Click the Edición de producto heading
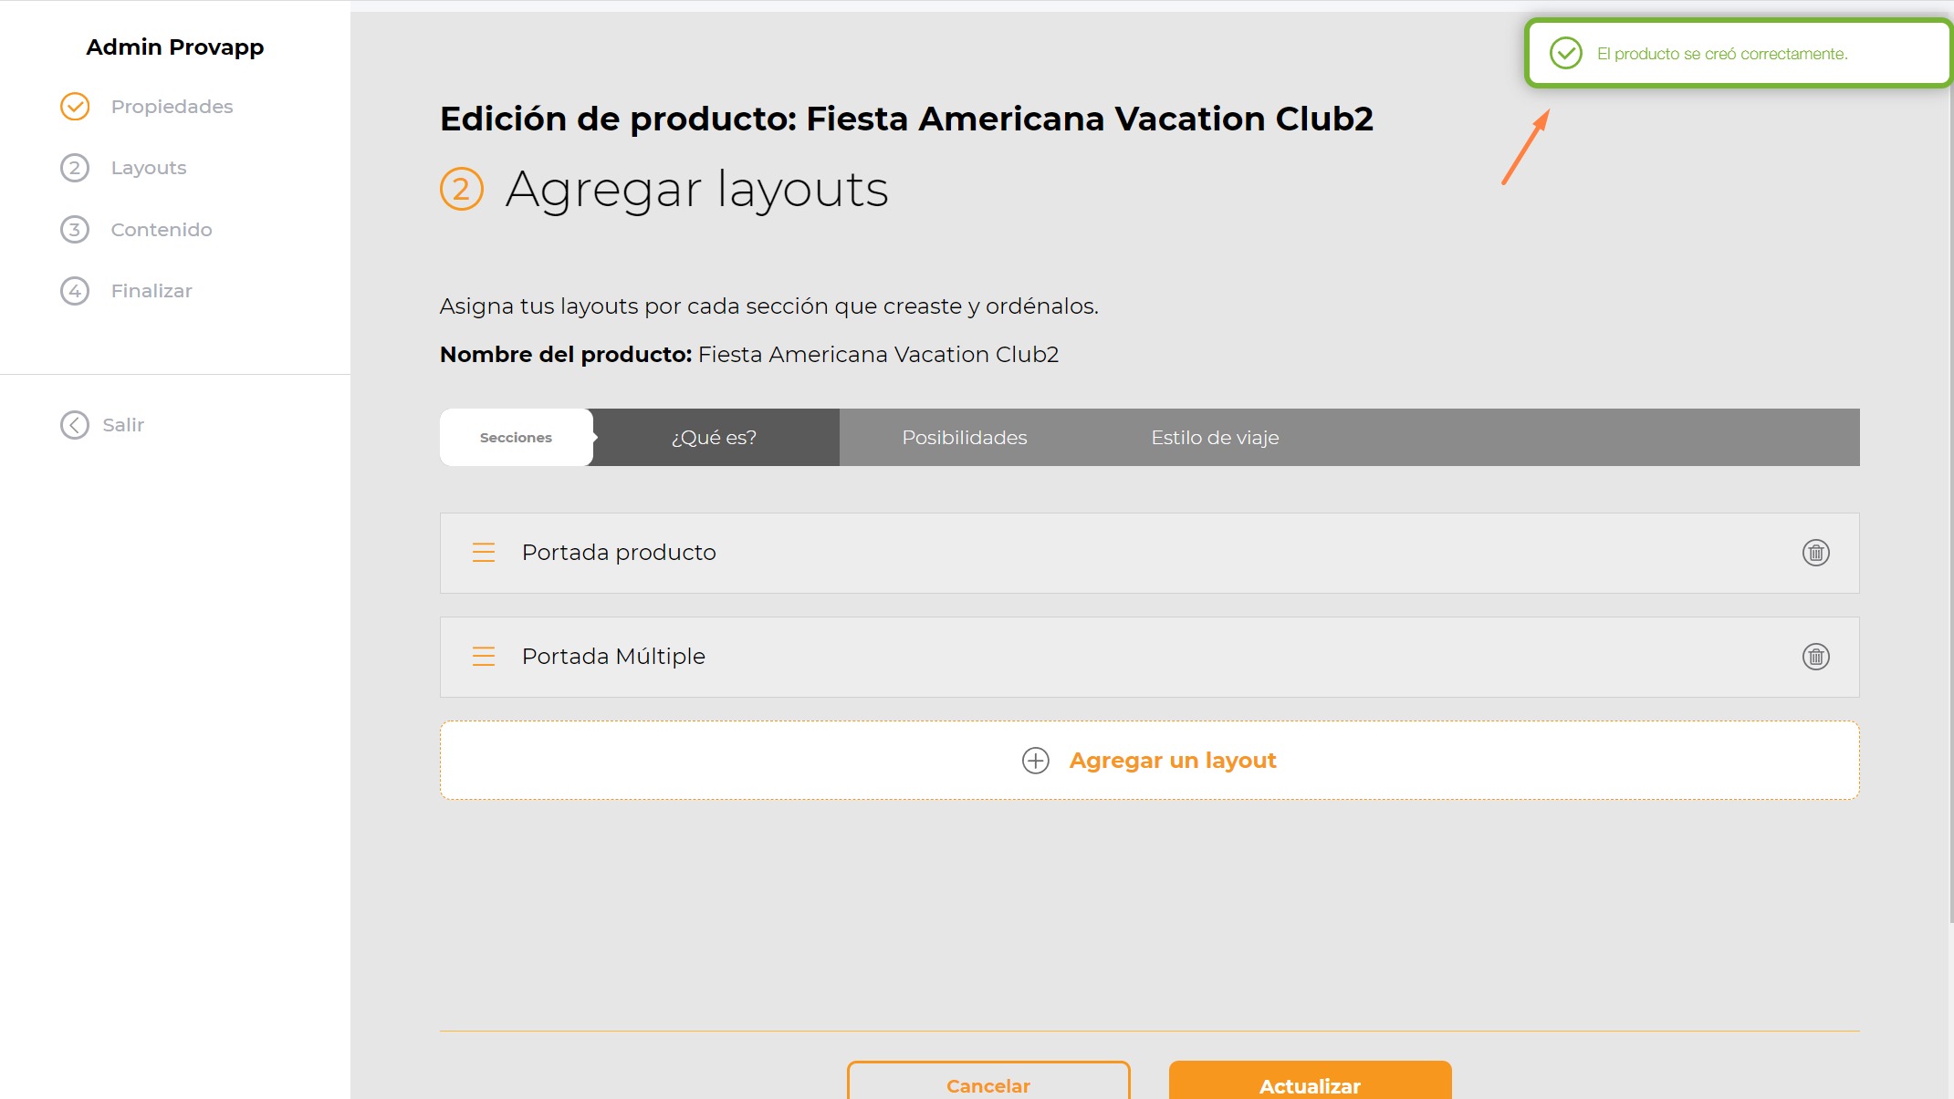The height and width of the screenshot is (1099, 1954). (x=906, y=119)
